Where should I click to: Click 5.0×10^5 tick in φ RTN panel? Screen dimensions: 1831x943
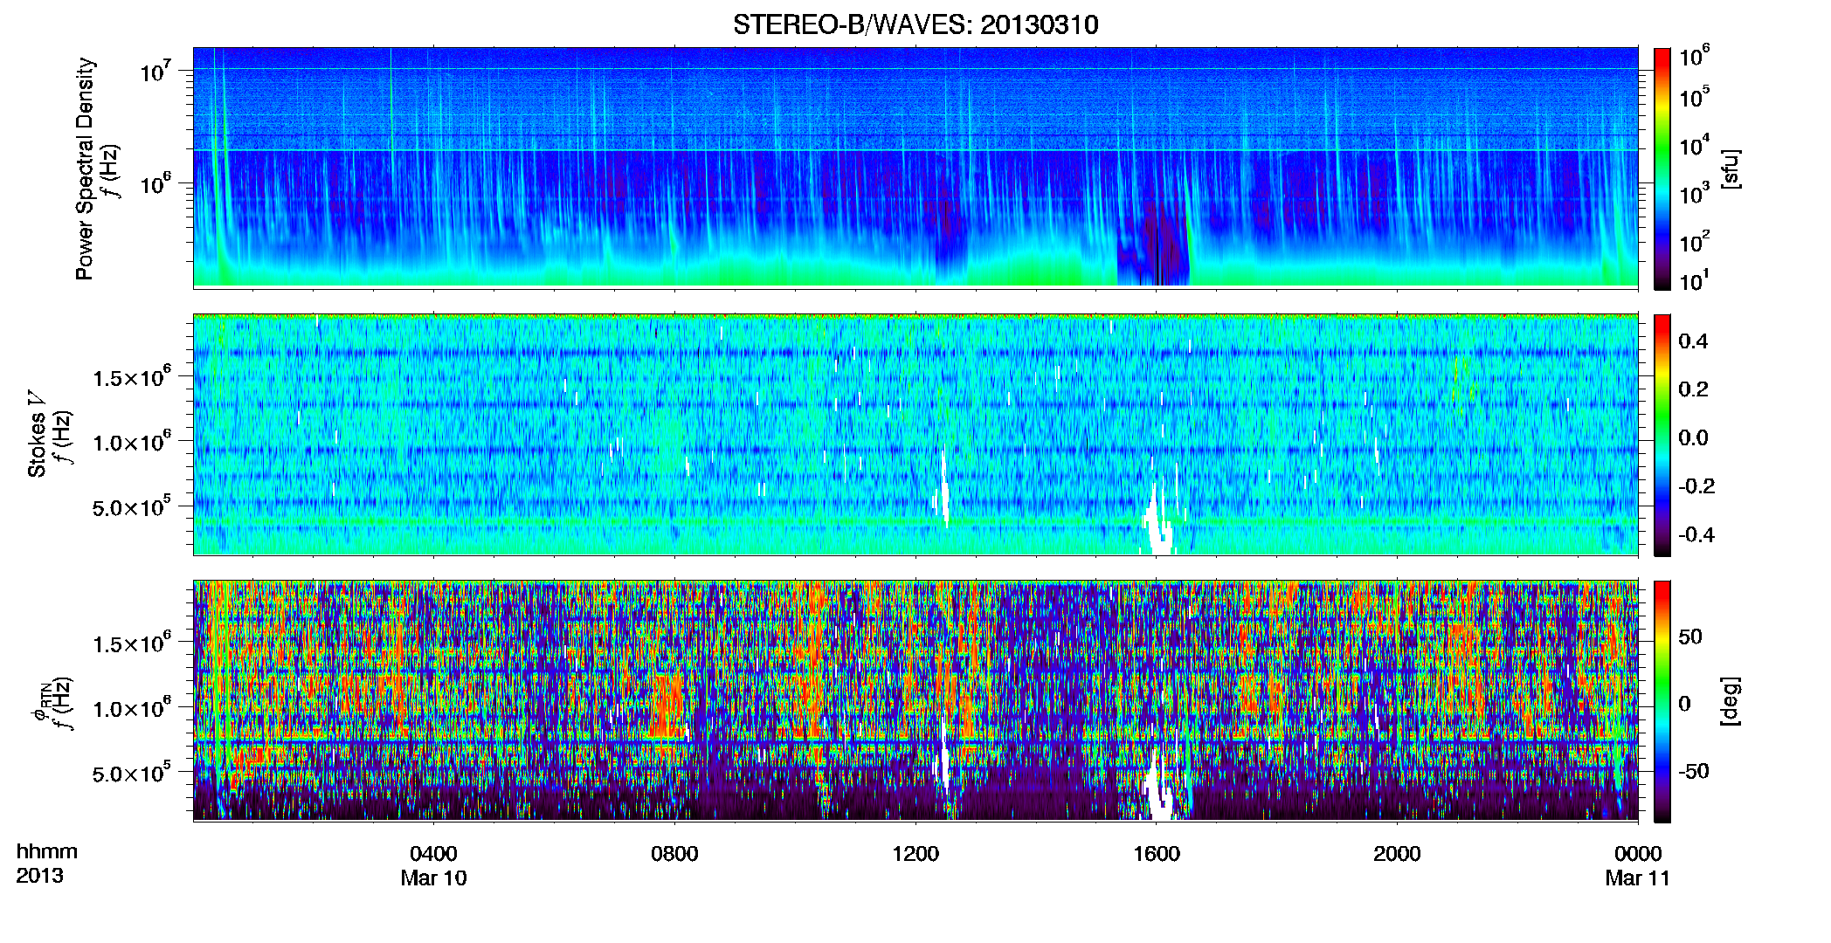133,773
